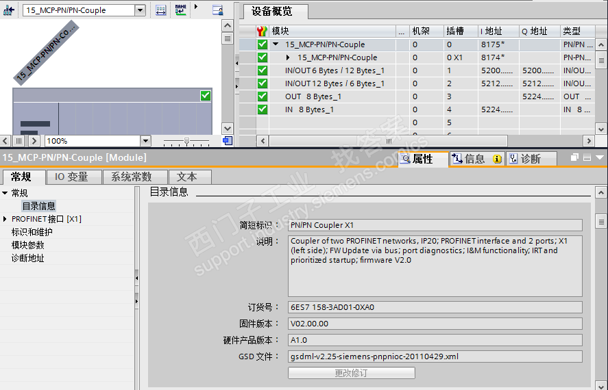Open the 100% zoom level dropdown
The width and height of the screenshot is (608, 390).
pos(145,141)
